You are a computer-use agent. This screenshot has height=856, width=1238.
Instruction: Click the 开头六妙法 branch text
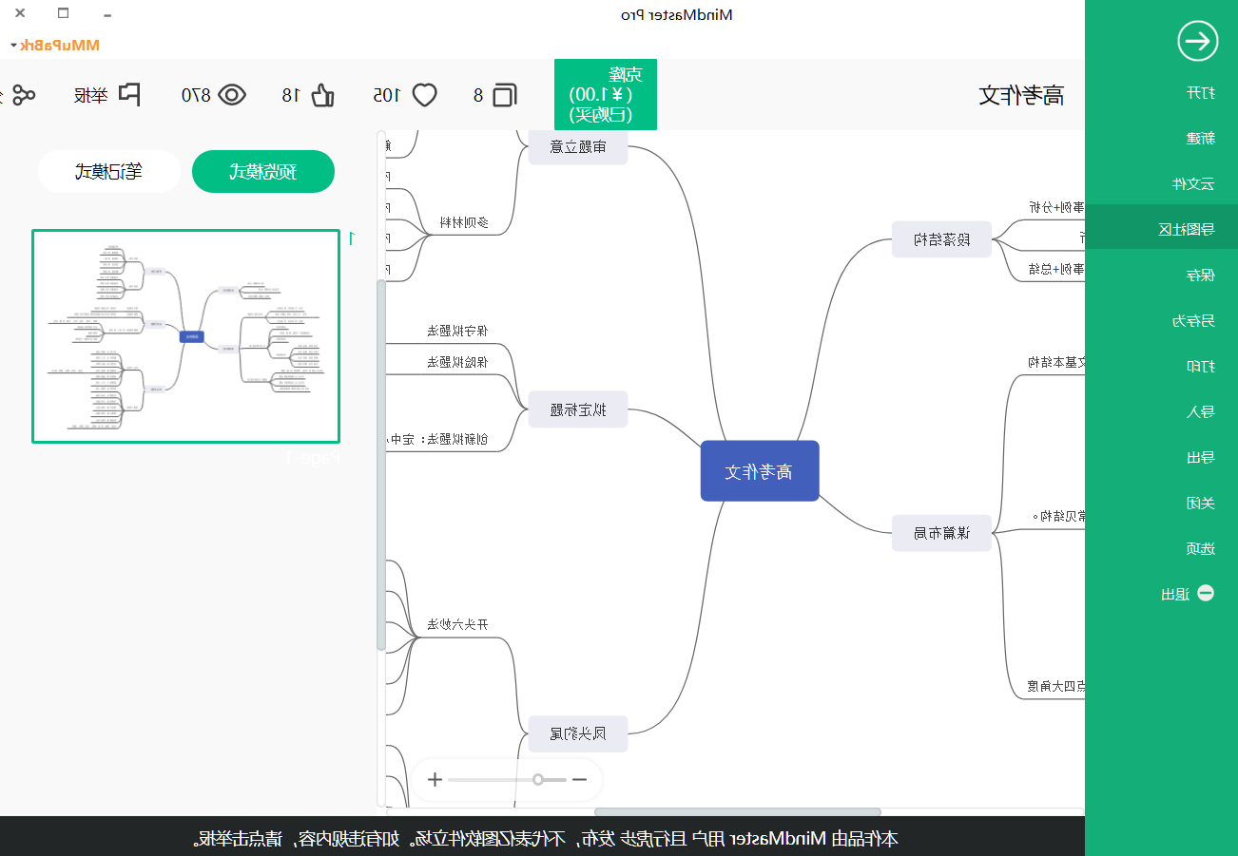click(457, 624)
